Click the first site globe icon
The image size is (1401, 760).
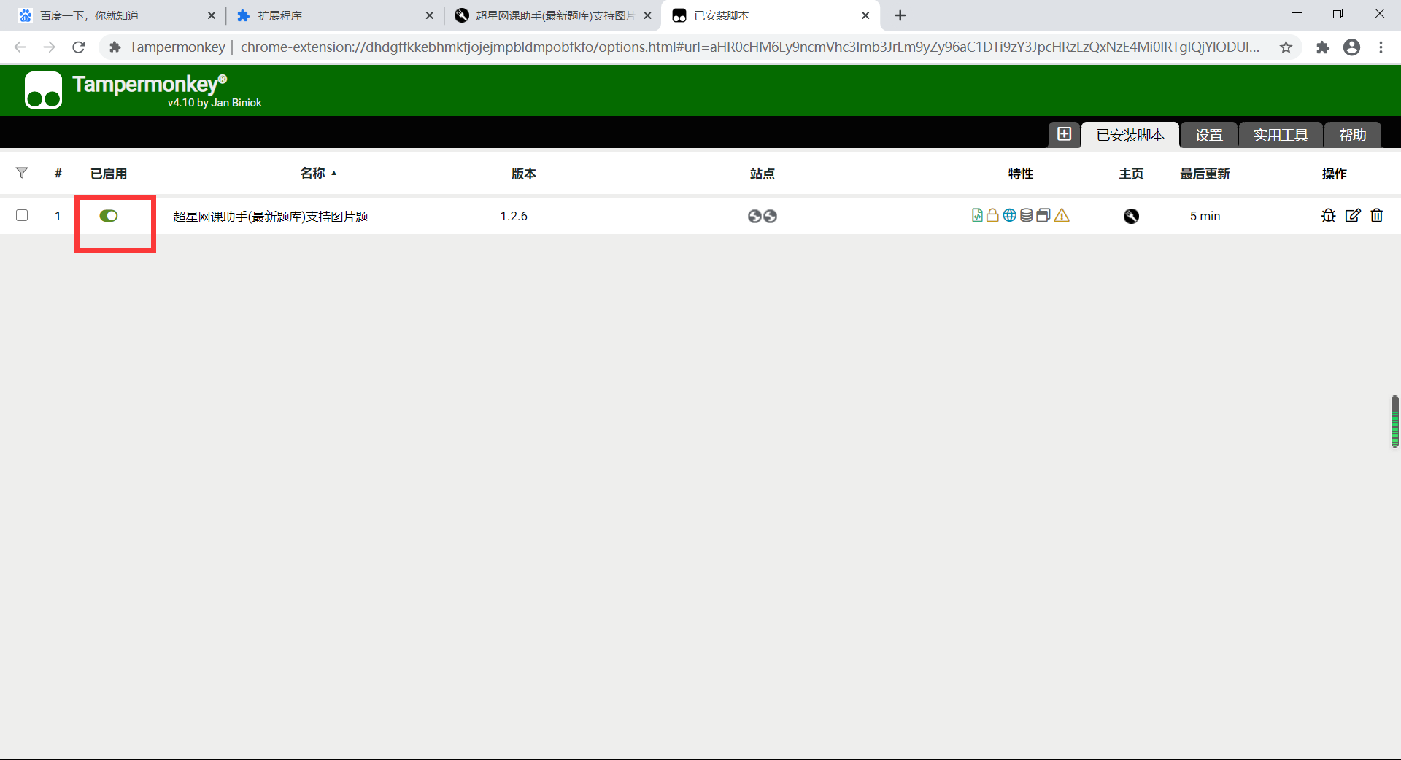coord(754,216)
